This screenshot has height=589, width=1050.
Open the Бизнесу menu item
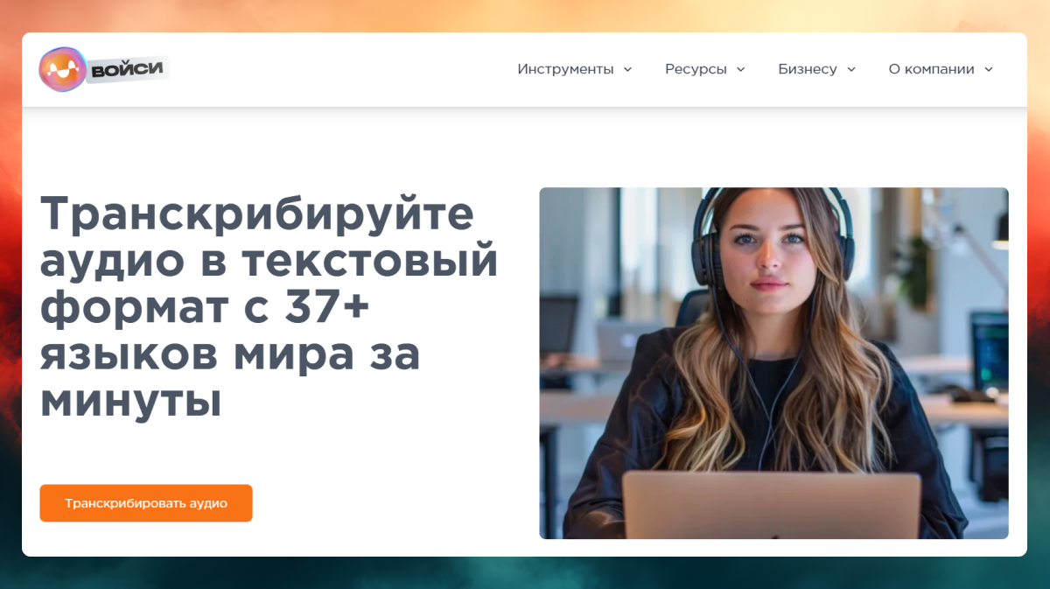point(808,69)
